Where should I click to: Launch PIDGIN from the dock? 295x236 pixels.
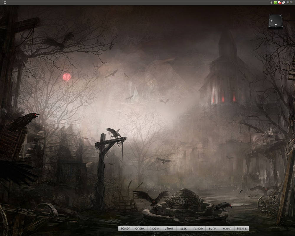pyautogui.click(x=155, y=228)
